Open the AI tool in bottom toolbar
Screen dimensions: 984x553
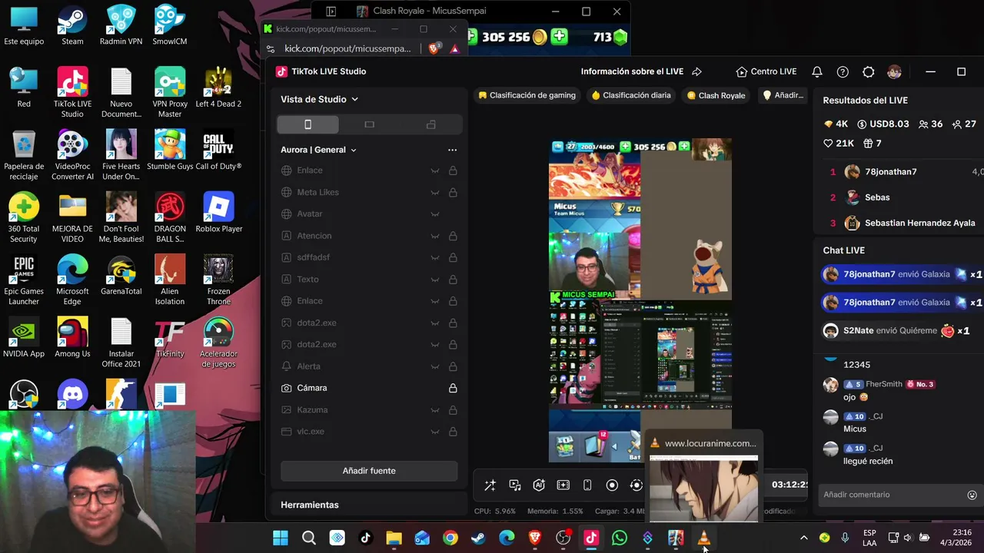(x=539, y=485)
